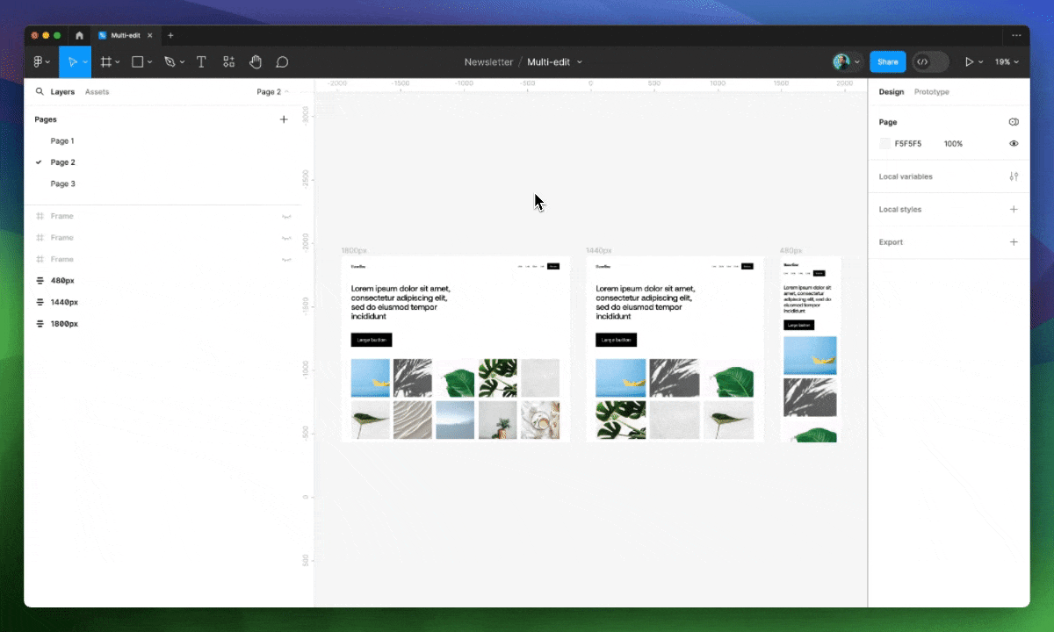1054x632 pixels.
Task: Open the zoom level 19% dropdown
Action: pos(1007,62)
